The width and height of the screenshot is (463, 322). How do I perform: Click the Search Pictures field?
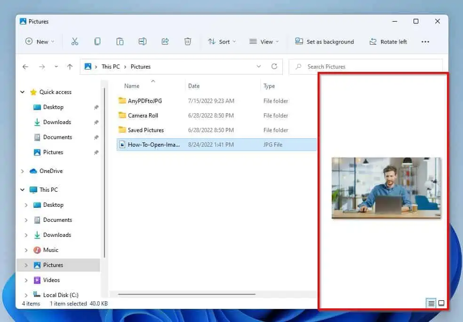pyautogui.click(x=366, y=67)
